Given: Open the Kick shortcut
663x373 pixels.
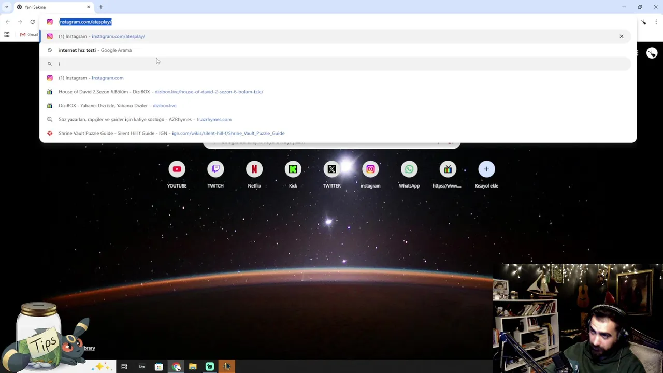Looking at the screenshot, I should (293, 175).
